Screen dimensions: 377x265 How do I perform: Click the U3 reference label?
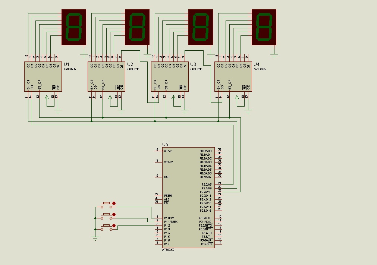click(x=193, y=64)
